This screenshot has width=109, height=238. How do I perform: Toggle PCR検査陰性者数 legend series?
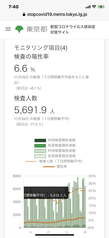tap(55, 151)
